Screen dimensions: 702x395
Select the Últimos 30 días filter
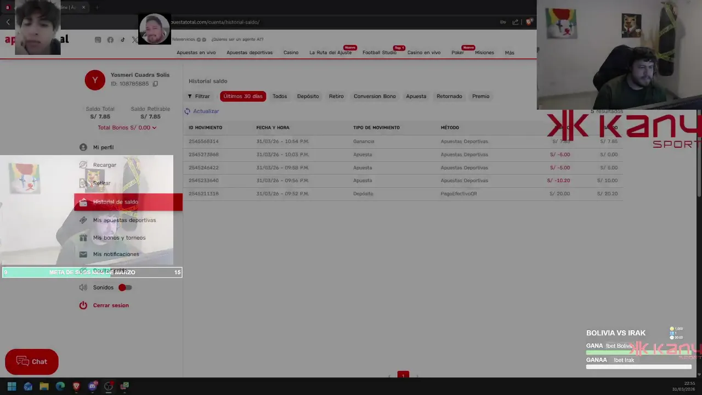243,96
